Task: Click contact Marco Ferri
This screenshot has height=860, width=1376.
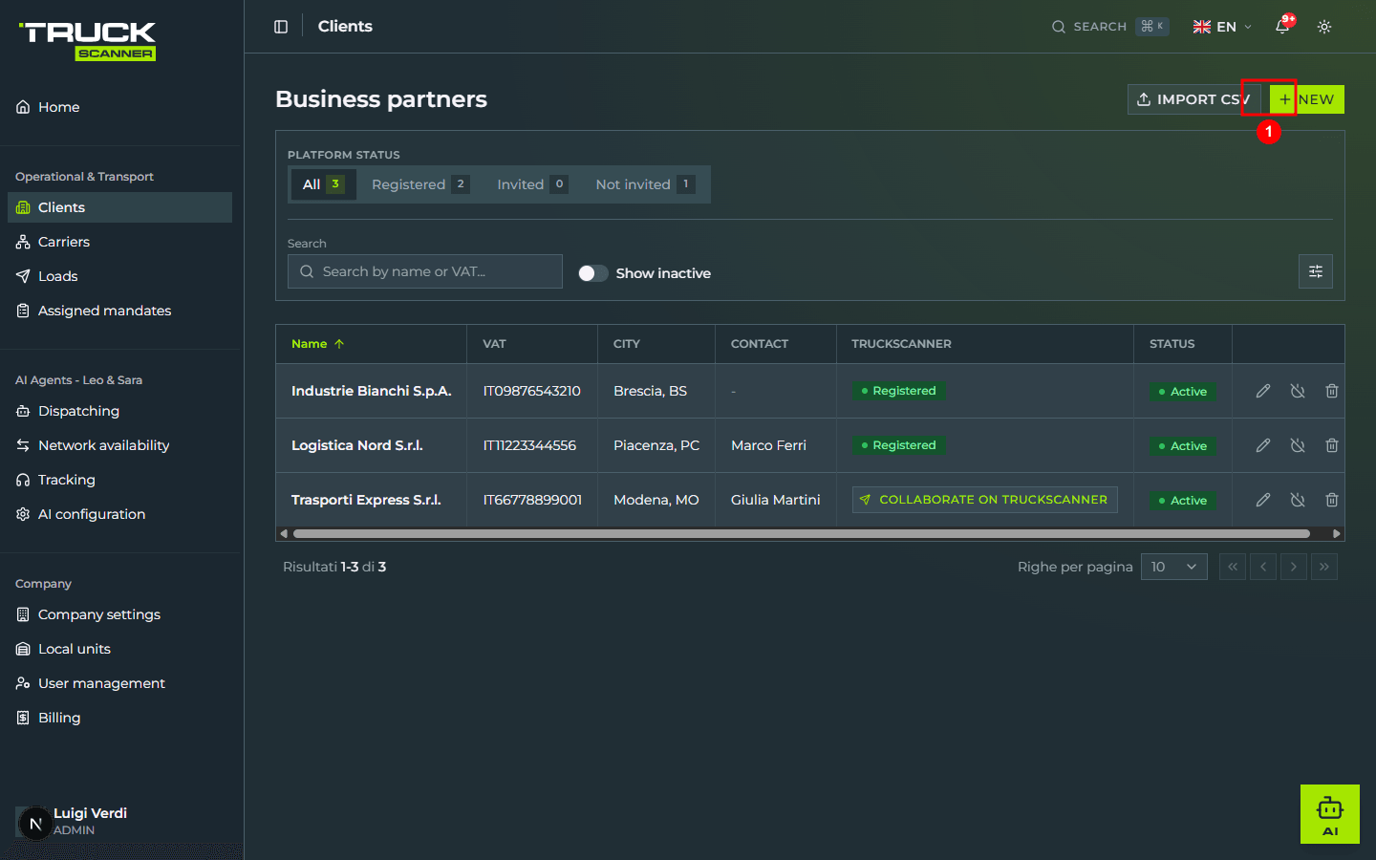Action: click(x=768, y=445)
